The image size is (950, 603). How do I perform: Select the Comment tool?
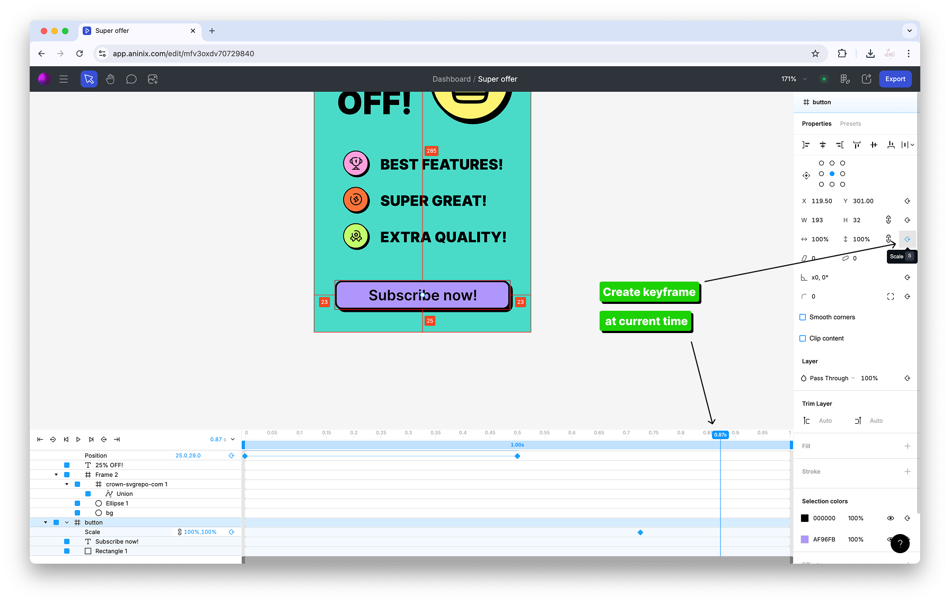click(131, 79)
